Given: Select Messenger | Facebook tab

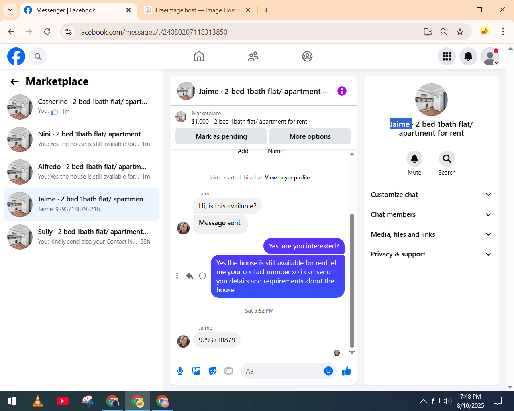Looking at the screenshot, I should coord(77,10).
